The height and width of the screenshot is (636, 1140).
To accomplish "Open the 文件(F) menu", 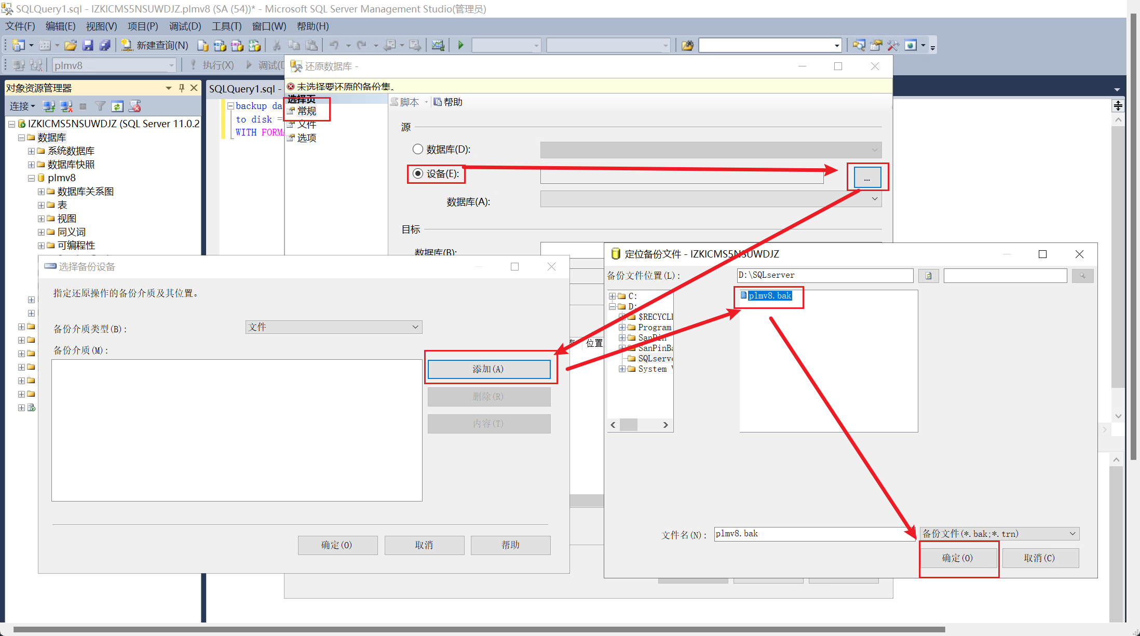I will pos(20,26).
